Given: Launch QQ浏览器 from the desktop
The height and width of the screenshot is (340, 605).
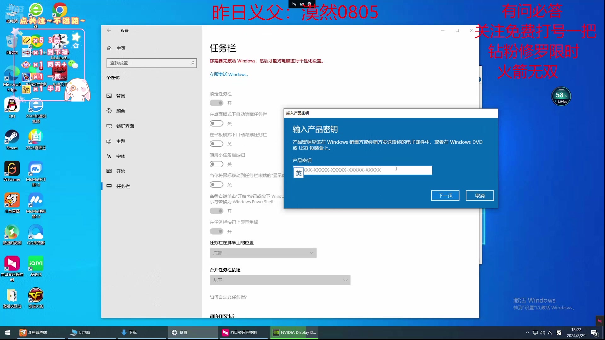Looking at the screenshot, I should pyautogui.click(x=36, y=235).
